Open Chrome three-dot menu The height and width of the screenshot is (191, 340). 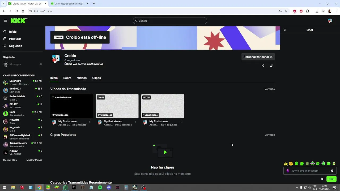pos(336,11)
